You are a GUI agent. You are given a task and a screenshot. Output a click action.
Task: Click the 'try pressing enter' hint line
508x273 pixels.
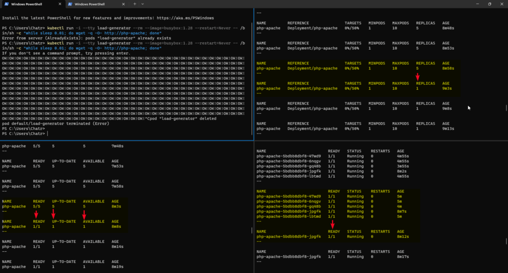click(66, 53)
